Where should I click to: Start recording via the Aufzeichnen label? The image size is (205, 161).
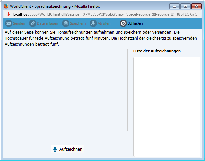coord(71,149)
